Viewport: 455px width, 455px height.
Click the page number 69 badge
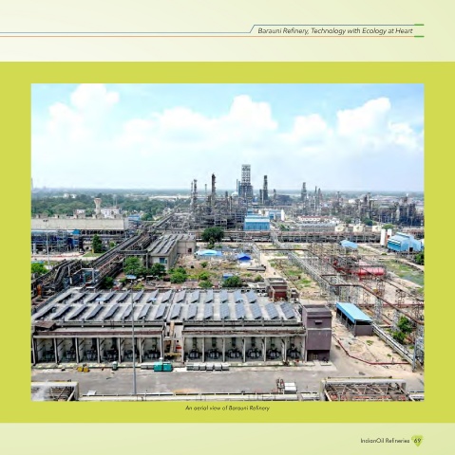pyautogui.click(x=417, y=441)
